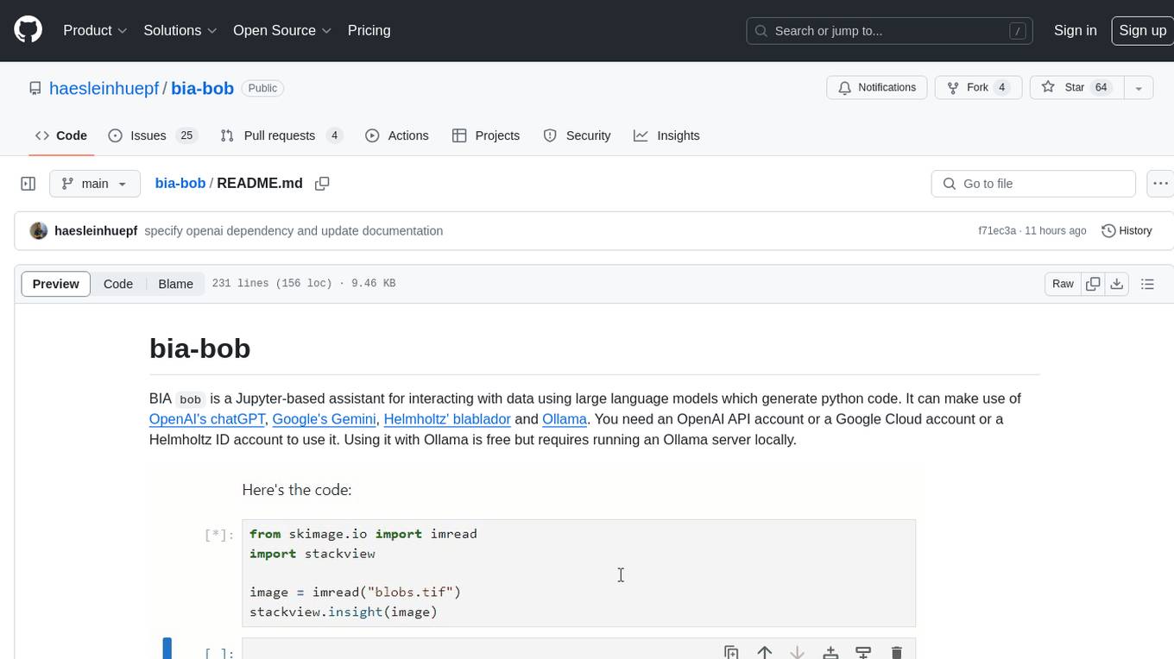
Task: Switch to the Insights tab
Action: (666, 135)
